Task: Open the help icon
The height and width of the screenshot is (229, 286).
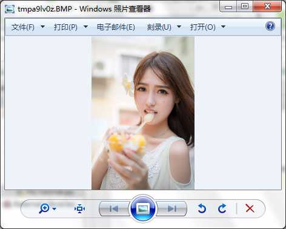Action: tap(270, 26)
